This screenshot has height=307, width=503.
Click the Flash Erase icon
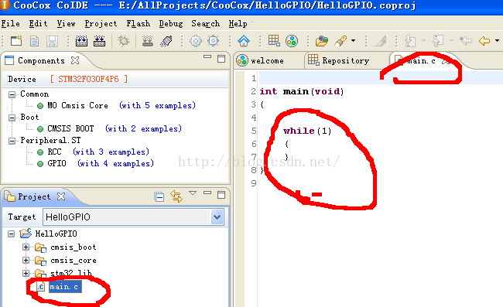166,41
